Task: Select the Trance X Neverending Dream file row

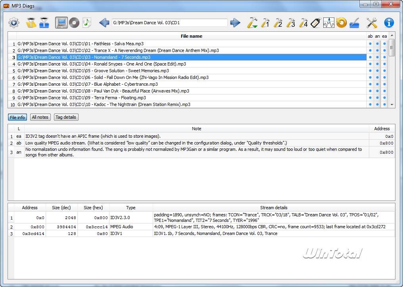Action: click(192, 50)
